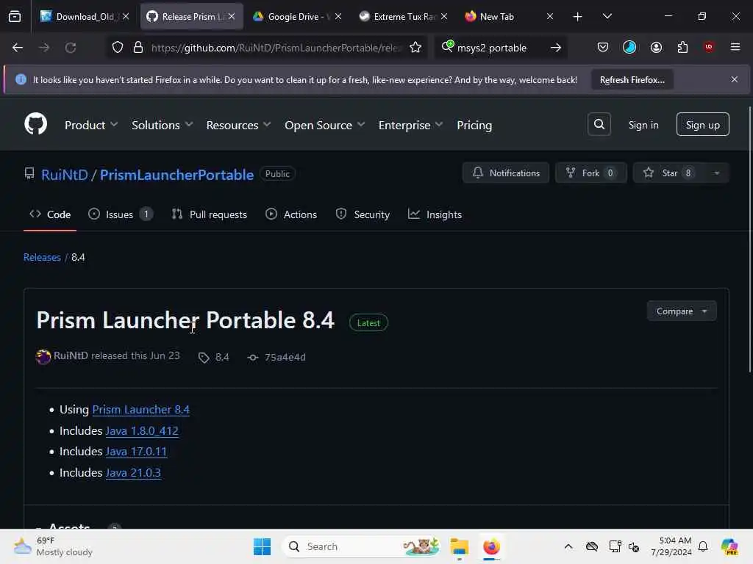List all tabs with the chevron
Screen dimensions: 753x564
[x=607, y=17]
